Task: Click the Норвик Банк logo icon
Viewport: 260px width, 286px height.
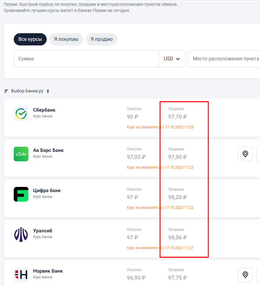Action: point(21,275)
